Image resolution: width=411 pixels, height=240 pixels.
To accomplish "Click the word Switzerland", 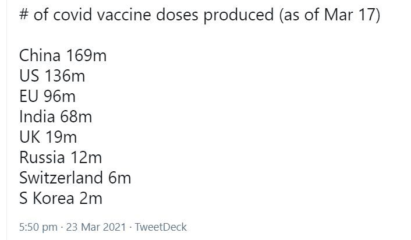I will tap(62, 178).
